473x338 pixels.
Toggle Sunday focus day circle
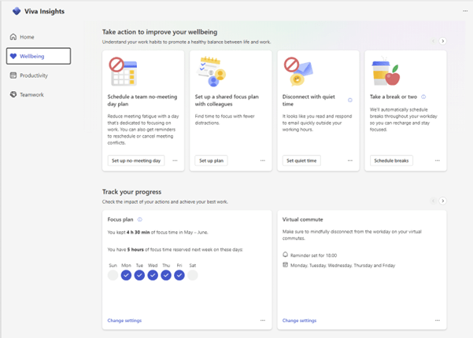pyautogui.click(x=113, y=275)
